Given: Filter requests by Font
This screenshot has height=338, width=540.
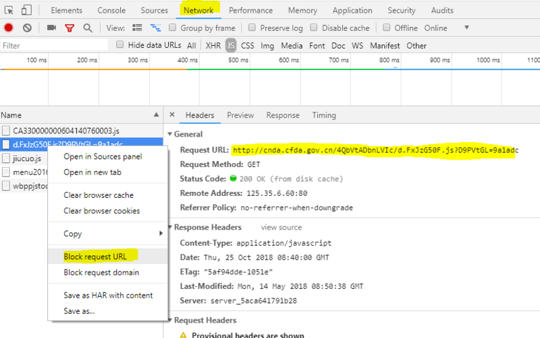Looking at the screenshot, I should pos(317,45).
